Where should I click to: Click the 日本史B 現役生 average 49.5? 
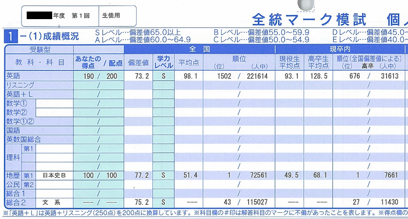(291, 175)
